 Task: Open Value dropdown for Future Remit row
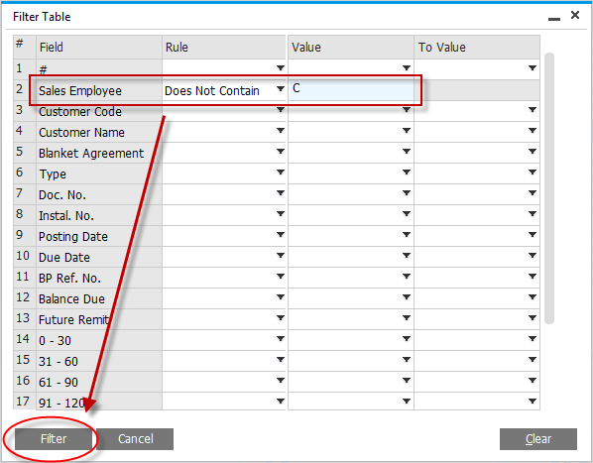coord(407,318)
